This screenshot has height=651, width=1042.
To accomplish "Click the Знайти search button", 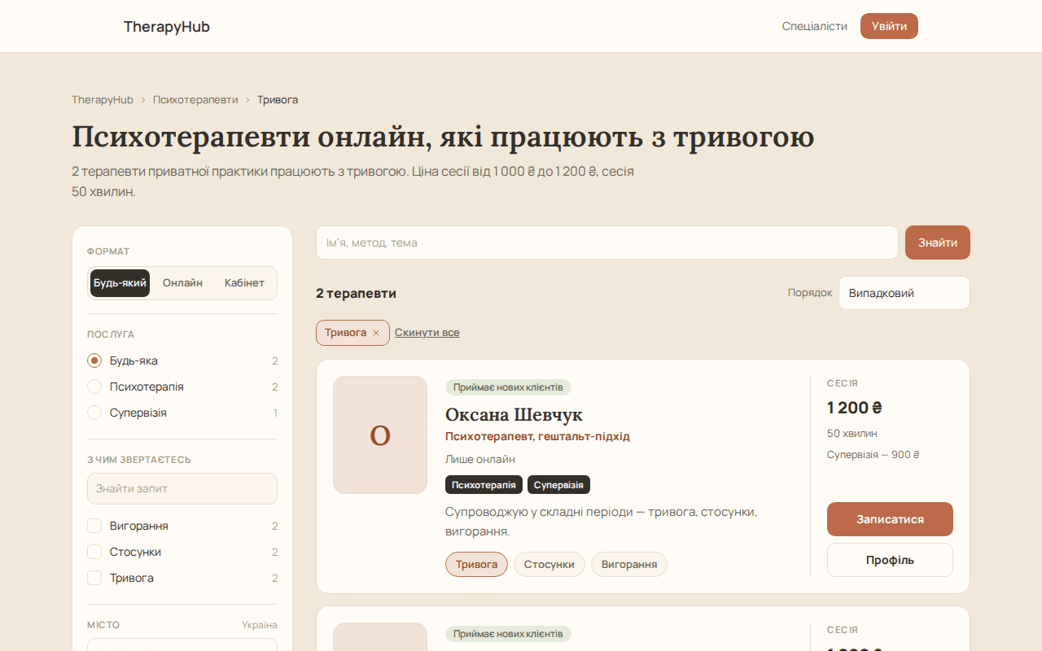I will click(x=938, y=242).
